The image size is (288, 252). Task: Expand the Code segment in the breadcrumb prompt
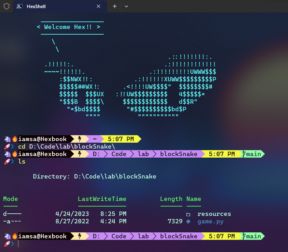119,236
